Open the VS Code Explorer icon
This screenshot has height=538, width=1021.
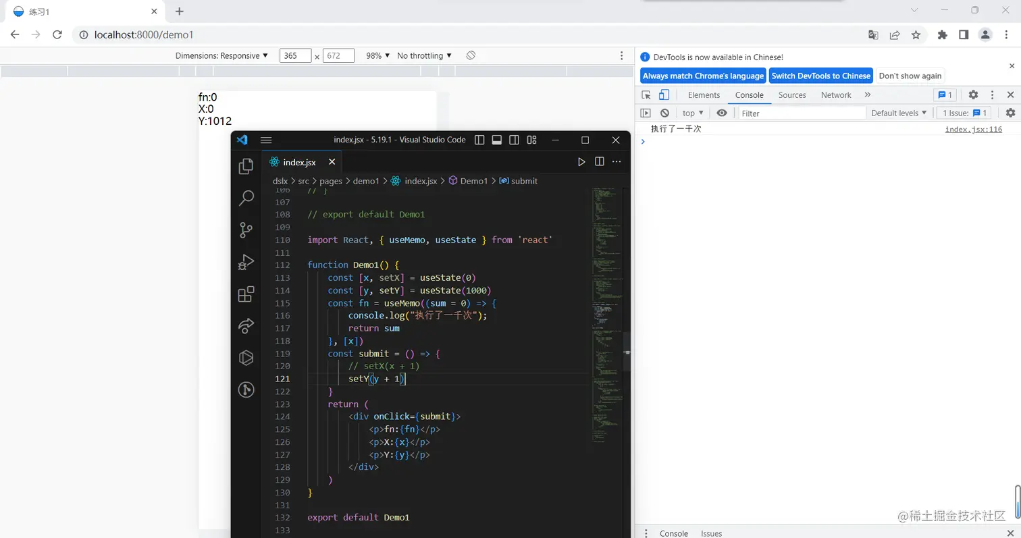[x=246, y=166]
